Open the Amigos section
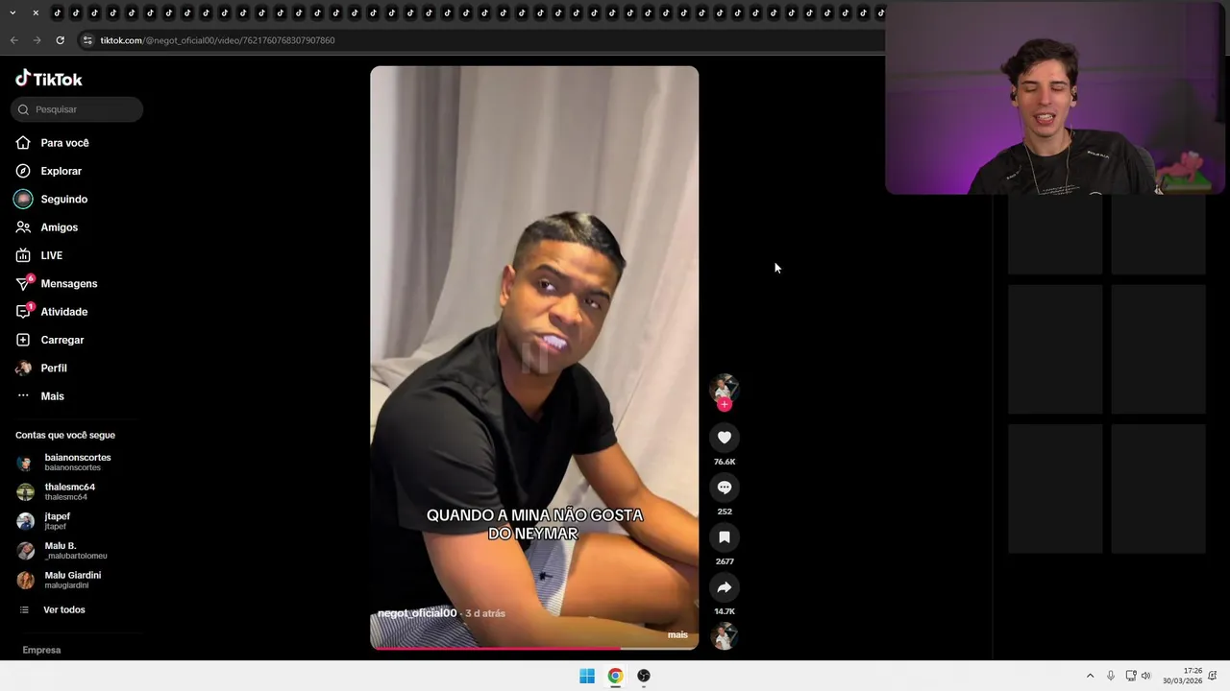 (47, 227)
